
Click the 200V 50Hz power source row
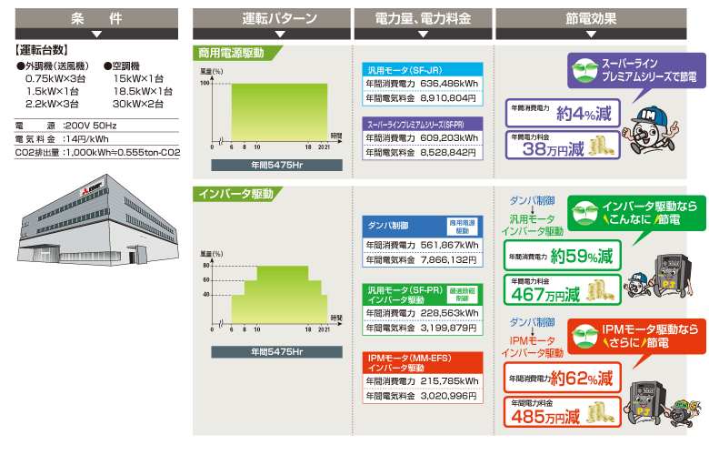point(96,126)
